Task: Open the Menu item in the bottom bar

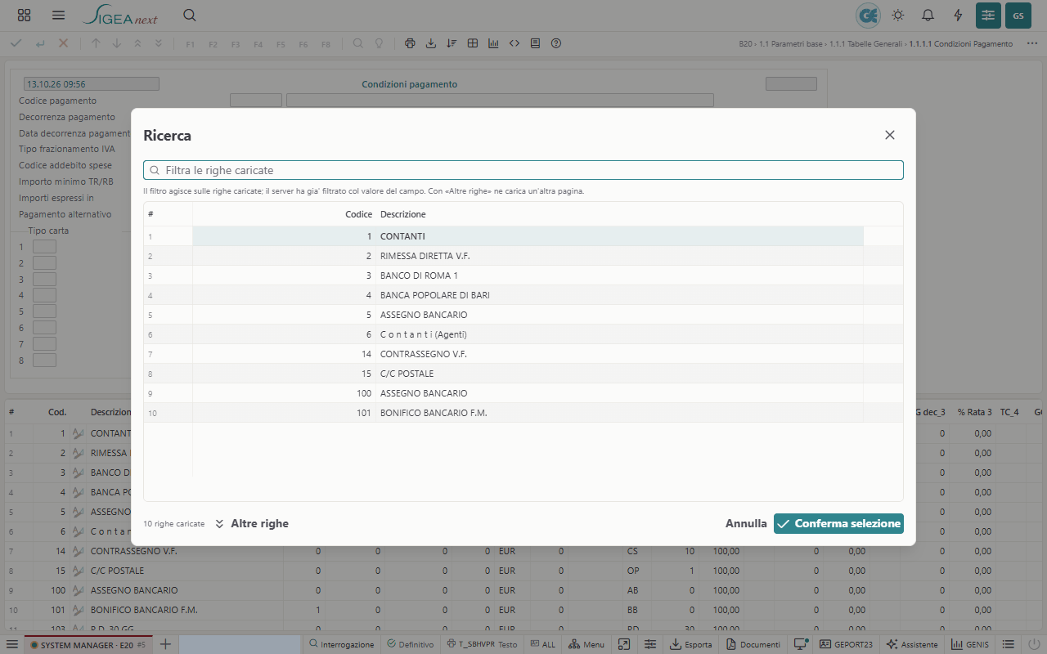Action: point(586,644)
